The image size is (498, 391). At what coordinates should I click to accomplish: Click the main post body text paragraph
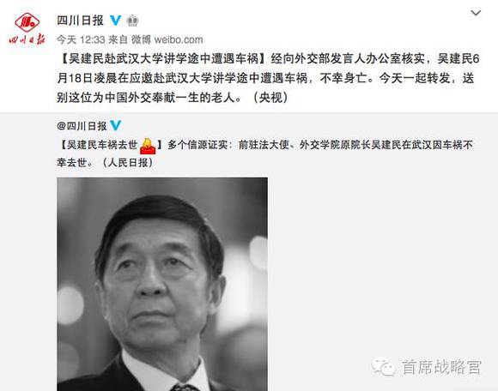click(268, 78)
